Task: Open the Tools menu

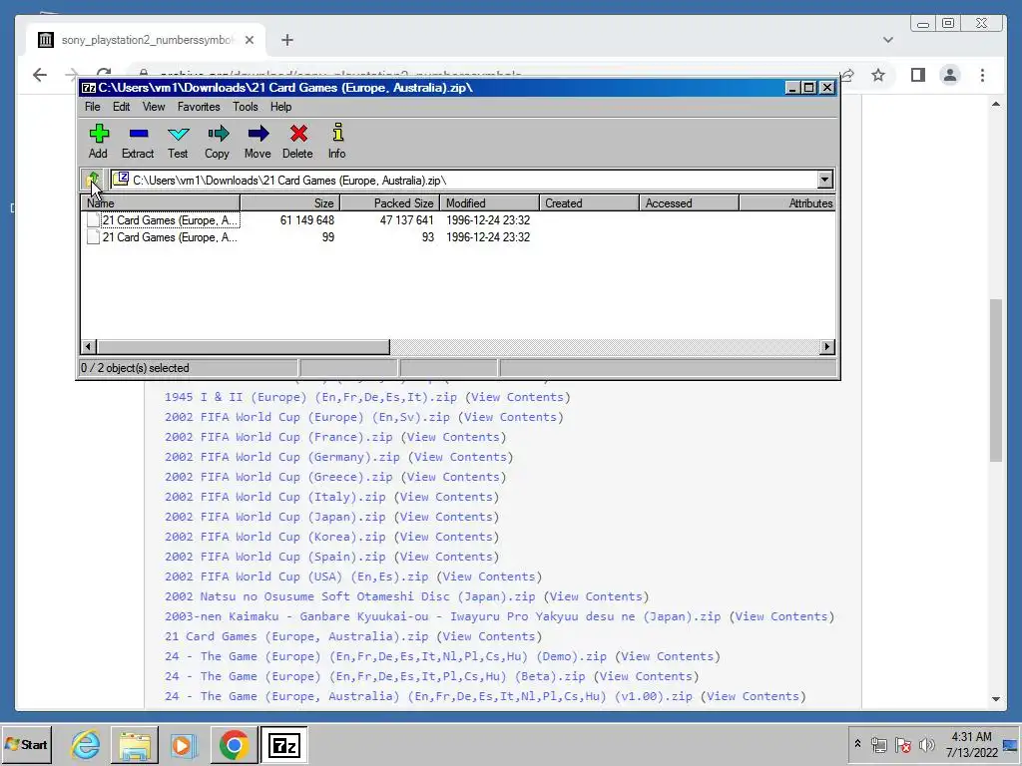Action: click(246, 107)
